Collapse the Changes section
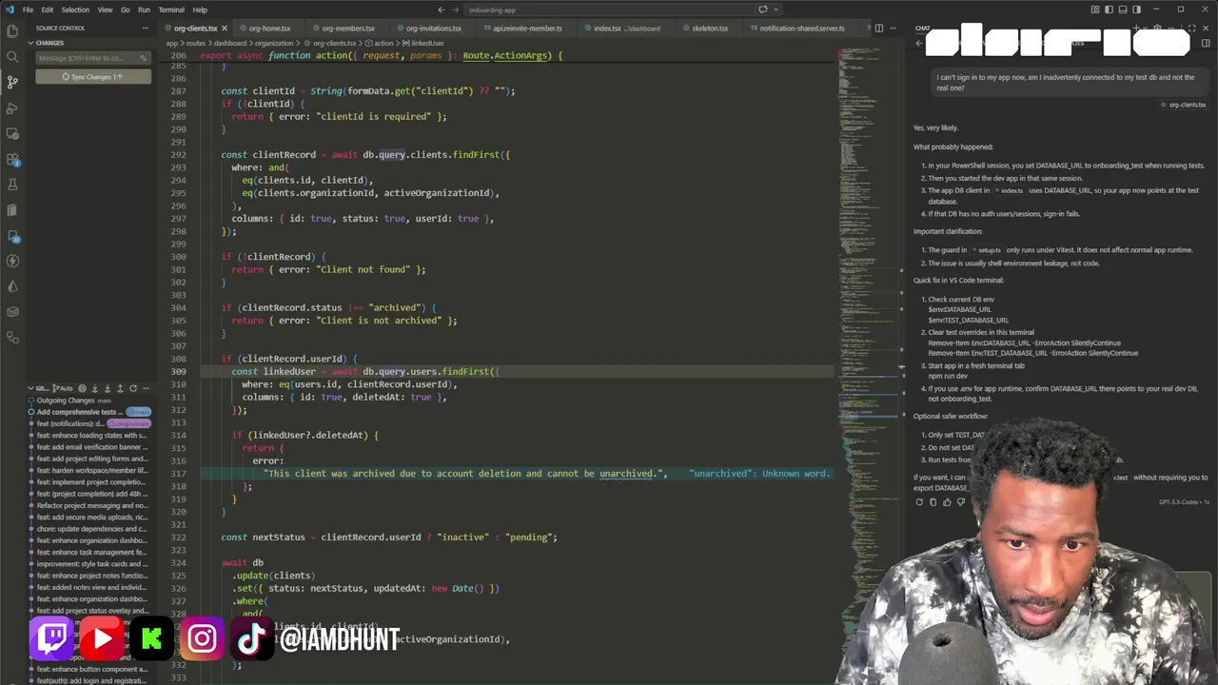 point(31,43)
